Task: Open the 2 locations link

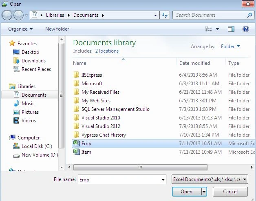Action: [107, 51]
